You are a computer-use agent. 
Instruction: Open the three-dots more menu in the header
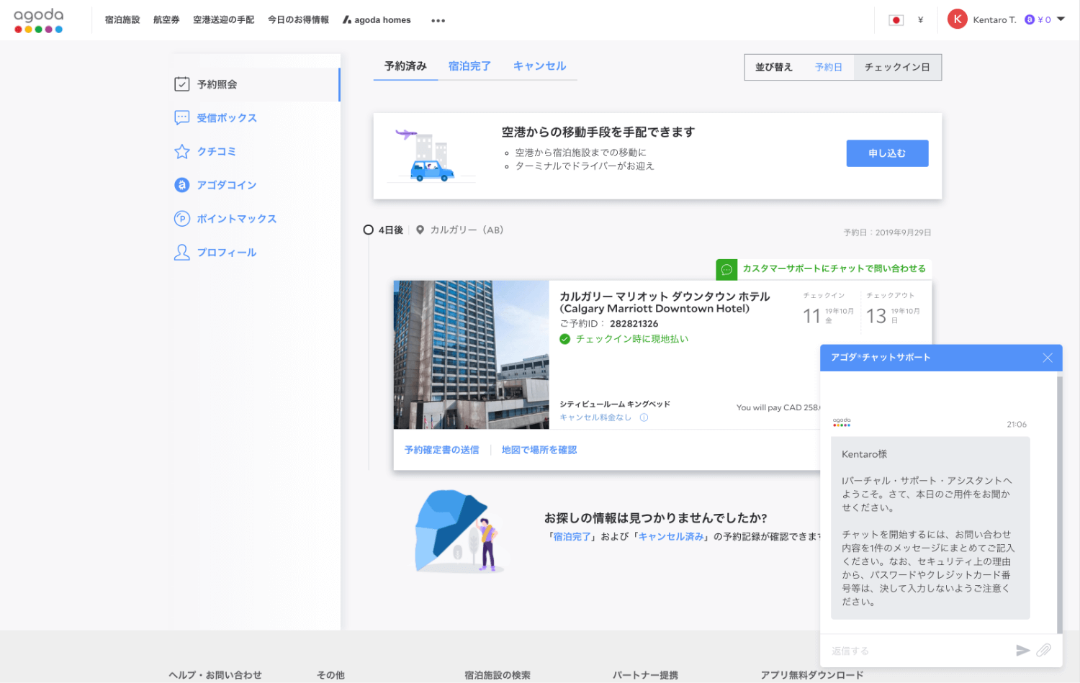click(438, 21)
